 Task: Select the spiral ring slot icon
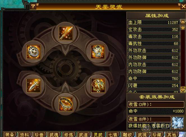[34, 52]
